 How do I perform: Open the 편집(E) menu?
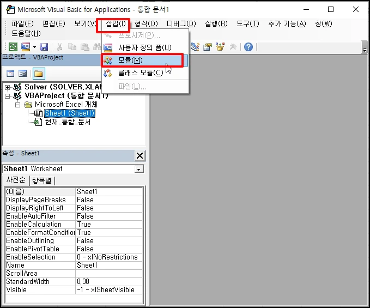click(53, 23)
